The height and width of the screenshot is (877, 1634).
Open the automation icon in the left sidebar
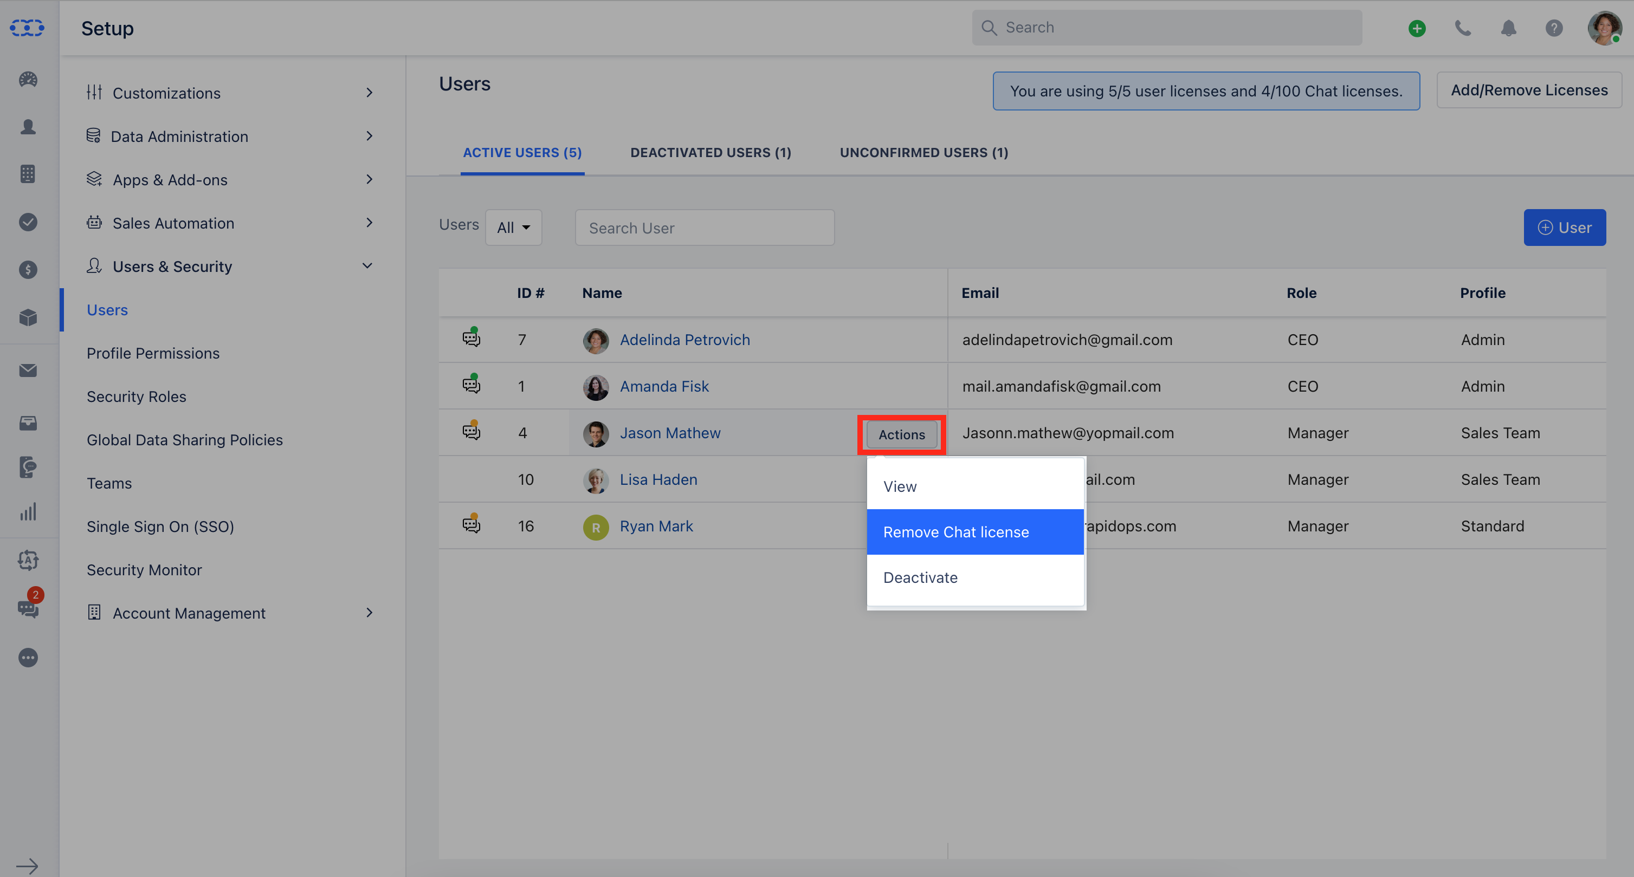click(28, 560)
